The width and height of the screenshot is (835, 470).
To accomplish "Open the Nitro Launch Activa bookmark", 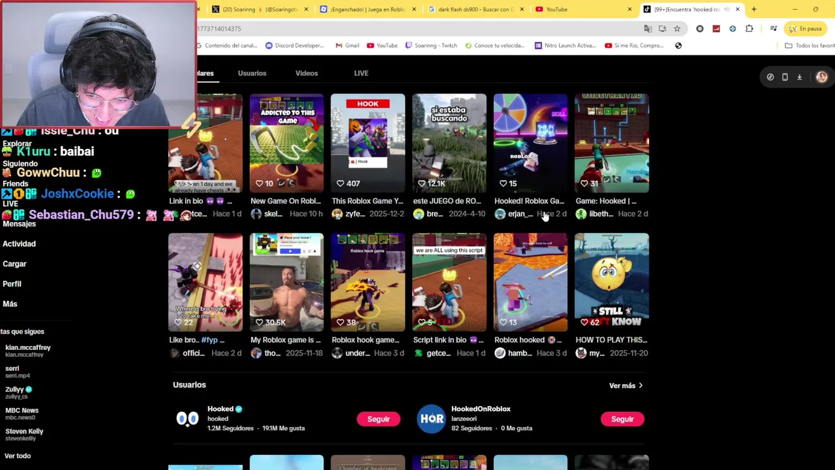I will point(565,46).
